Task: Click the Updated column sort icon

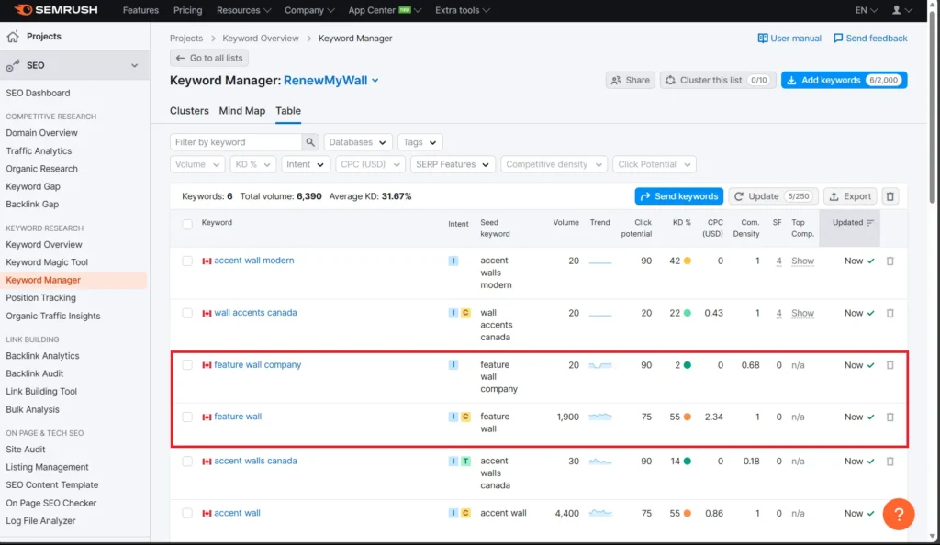Action: (870, 223)
